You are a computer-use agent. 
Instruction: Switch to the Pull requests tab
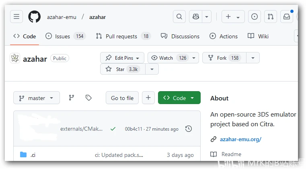tap(123, 36)
